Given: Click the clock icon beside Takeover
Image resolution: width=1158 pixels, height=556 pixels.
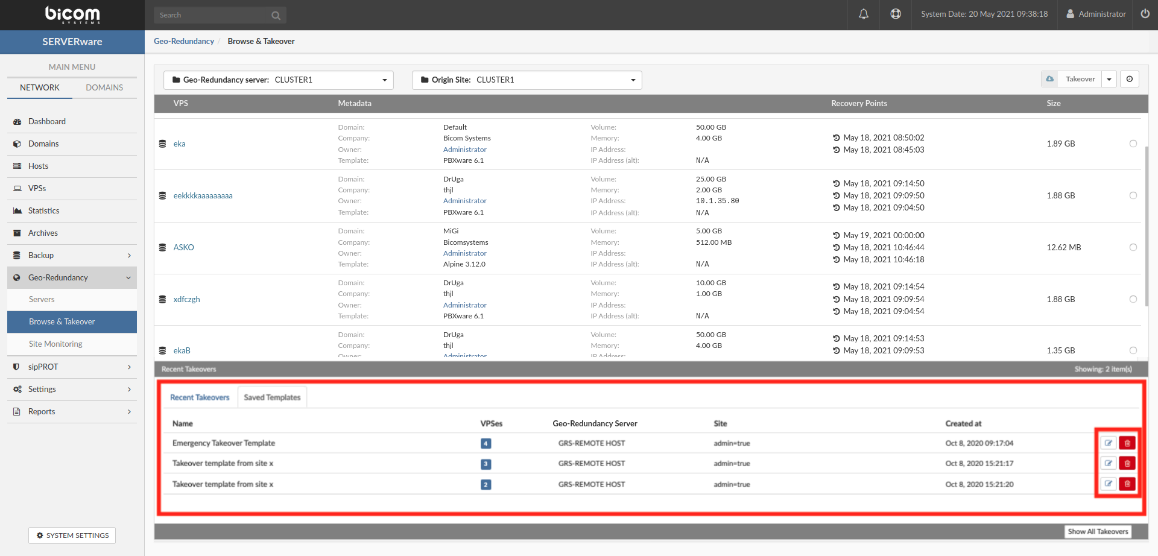Looking at the screenshot, I should (x=1130, y=79).
